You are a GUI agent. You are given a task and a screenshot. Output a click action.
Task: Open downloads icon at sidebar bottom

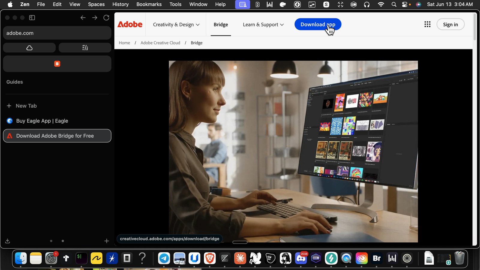click(x=8, y=241)
